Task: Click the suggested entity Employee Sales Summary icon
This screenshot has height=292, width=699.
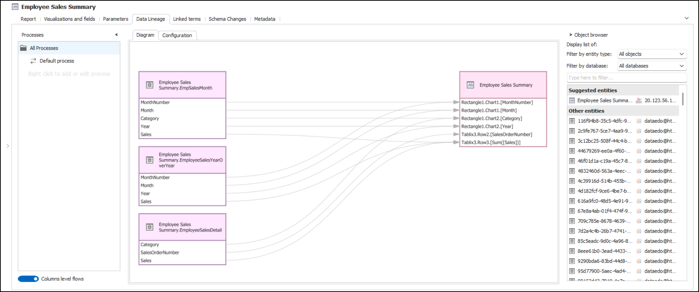Action: click(572, 100)
